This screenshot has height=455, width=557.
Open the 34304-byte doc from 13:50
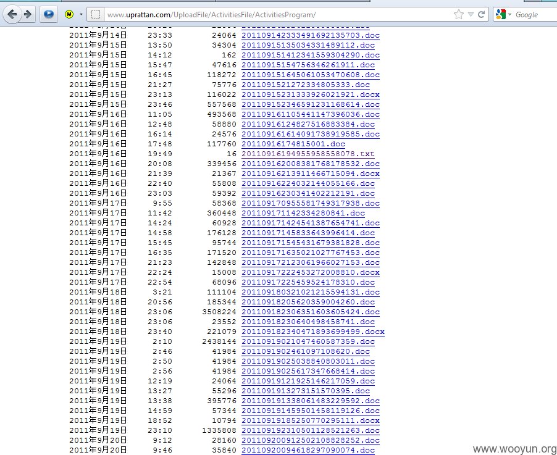coord(308,45)
